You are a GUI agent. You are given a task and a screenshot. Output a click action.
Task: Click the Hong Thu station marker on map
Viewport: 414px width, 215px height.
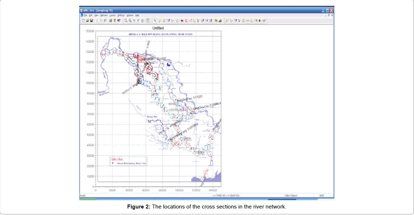click(x=149, y=121)
